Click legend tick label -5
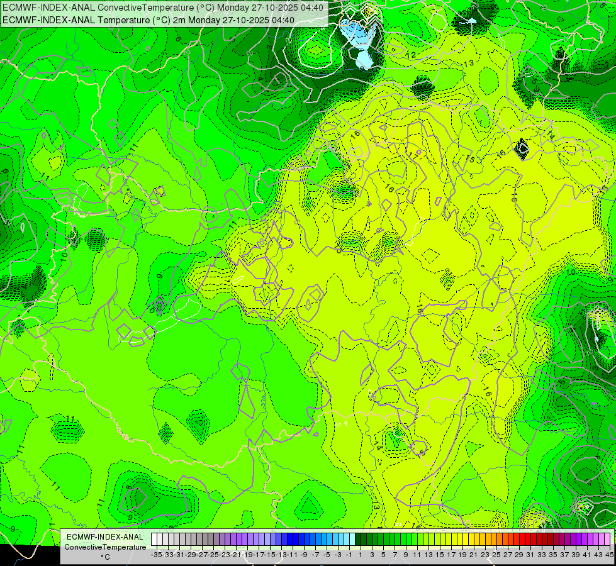Viewport: 616px width, 566px height. (x=327, y=555)
